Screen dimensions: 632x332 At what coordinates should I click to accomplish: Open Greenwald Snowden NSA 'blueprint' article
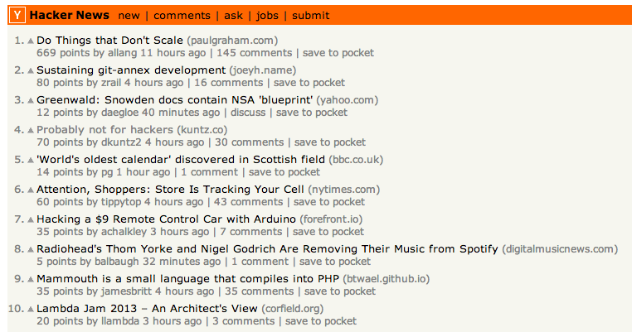click(174, 100)
